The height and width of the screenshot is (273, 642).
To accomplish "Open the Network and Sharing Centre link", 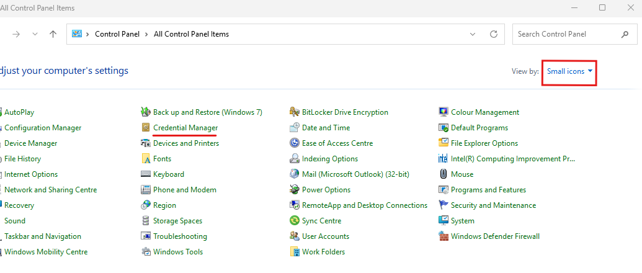I will 51,190.
